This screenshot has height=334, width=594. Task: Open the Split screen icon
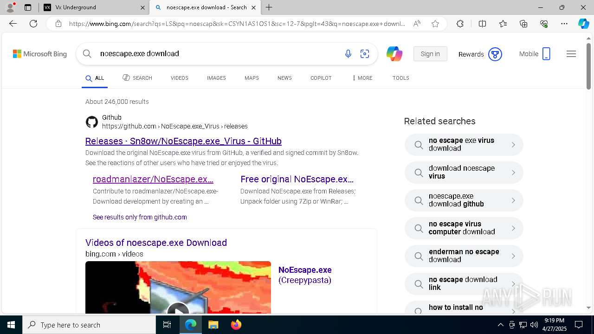point(482,24)
